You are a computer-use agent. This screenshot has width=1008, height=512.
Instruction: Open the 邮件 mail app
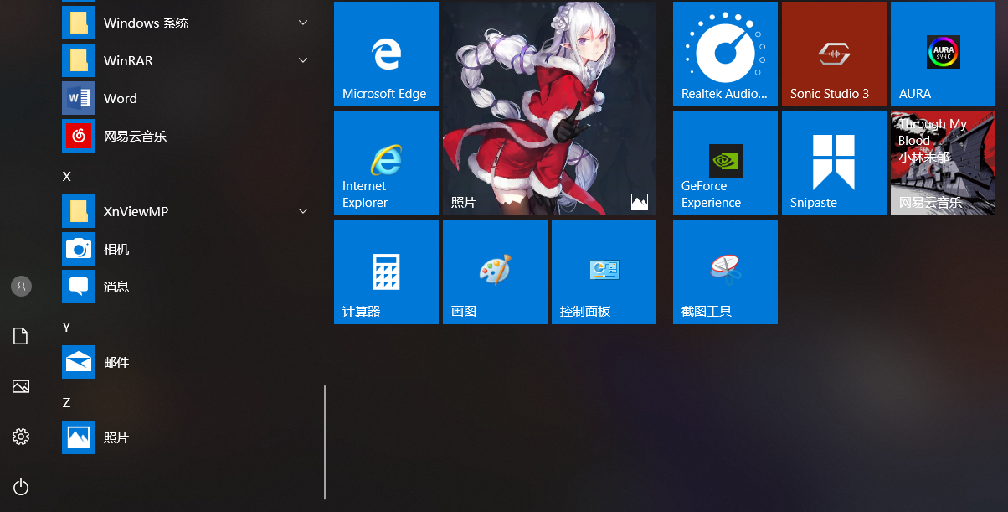(x=188, y=362)
